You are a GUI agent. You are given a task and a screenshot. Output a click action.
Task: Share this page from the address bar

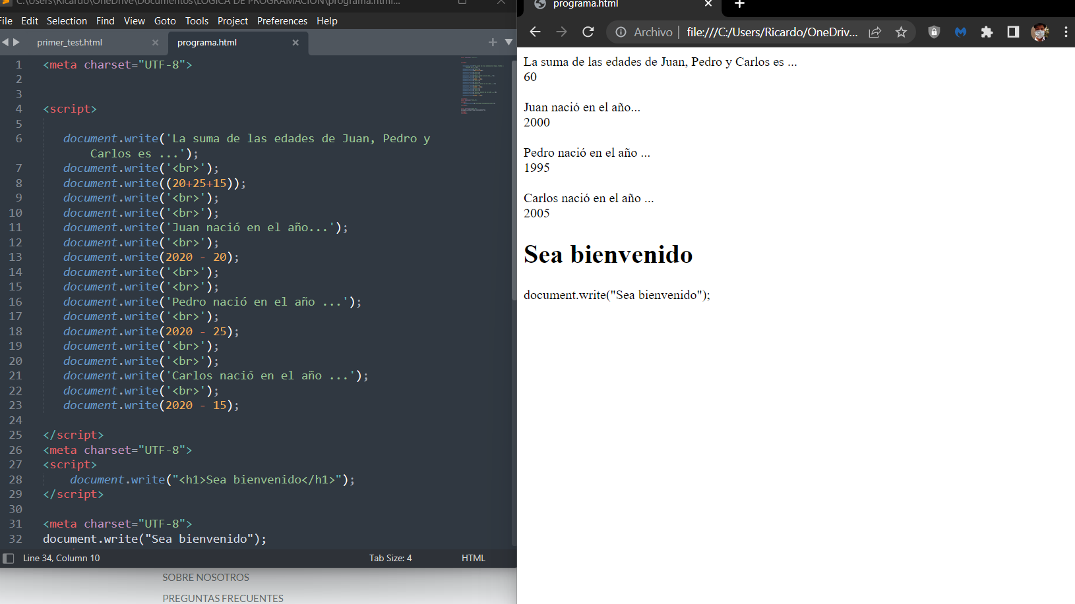[x=875, y=32]
